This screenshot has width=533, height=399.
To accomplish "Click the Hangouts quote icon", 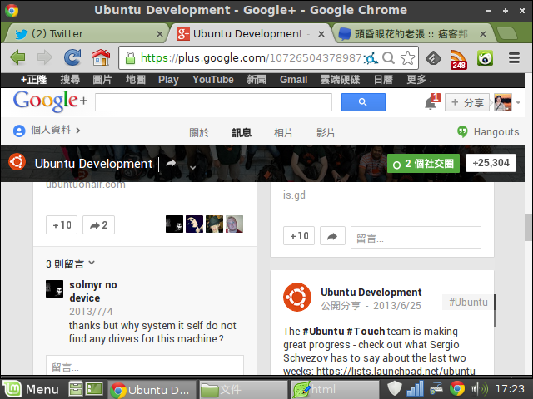I will tap(462, 131).
